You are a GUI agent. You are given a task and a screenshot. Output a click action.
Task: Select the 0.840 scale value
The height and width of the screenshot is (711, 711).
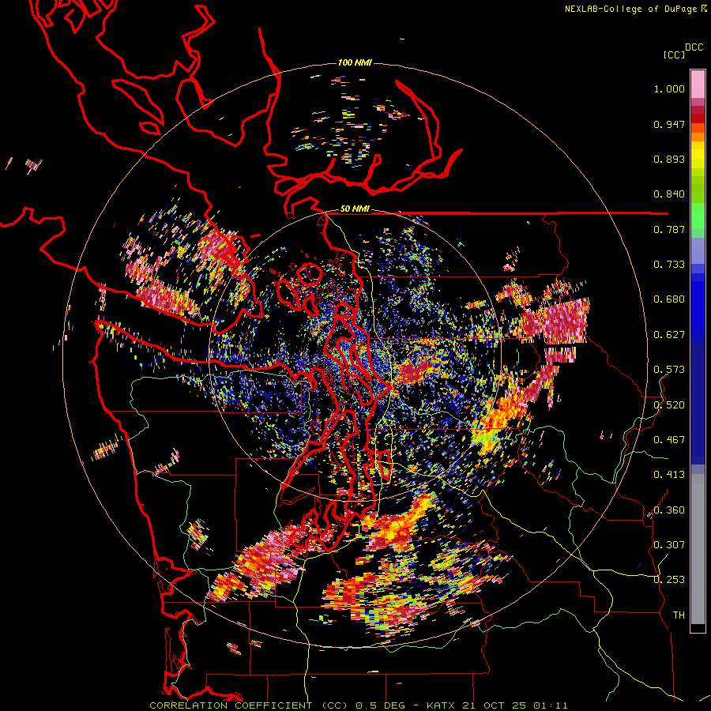tap(669, 194)
